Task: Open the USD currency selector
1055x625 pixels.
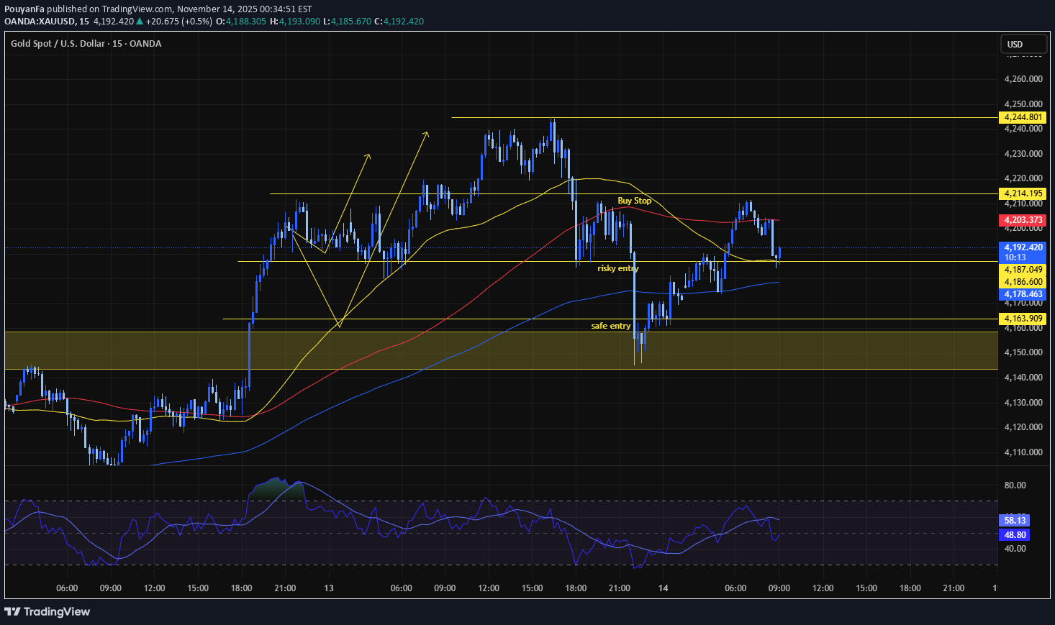Action: pos(1023,44)
